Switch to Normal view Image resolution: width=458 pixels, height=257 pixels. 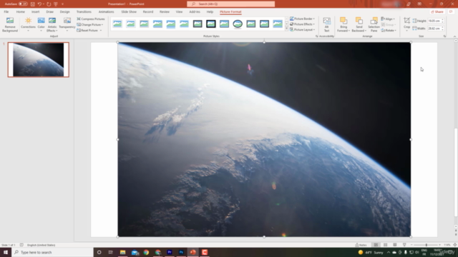[x=376, y=245]
